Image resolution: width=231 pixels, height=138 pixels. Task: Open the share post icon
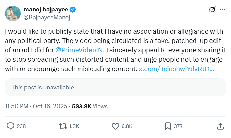(x=220, y=126)
